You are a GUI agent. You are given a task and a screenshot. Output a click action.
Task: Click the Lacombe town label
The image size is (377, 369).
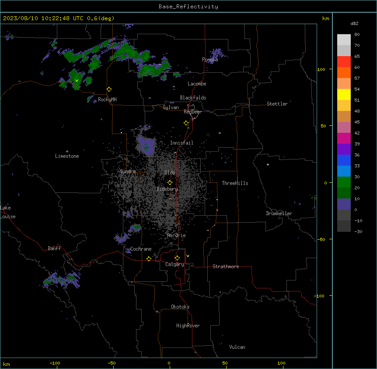197,84
